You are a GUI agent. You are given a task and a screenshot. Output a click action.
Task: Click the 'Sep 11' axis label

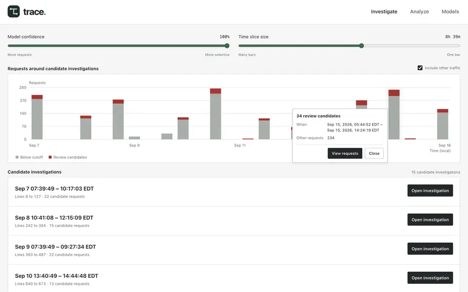pyautogui.click(x=240, y=146)
